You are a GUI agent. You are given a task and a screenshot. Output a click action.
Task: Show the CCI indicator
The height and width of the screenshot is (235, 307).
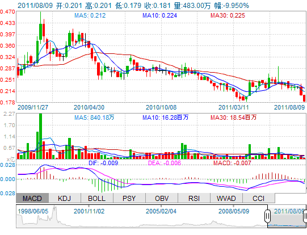(x=259, y=198)
